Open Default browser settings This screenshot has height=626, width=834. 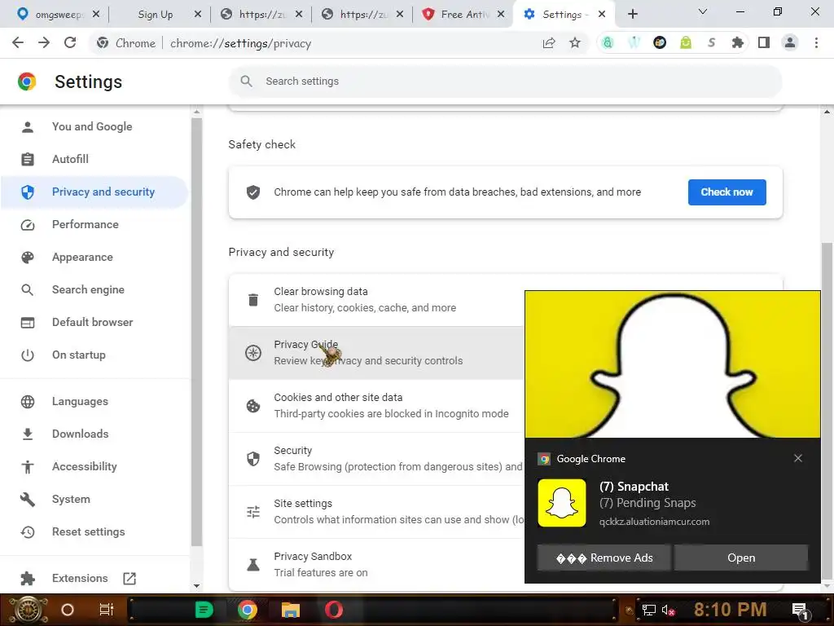pyautogui.click(x=94, y=322)
